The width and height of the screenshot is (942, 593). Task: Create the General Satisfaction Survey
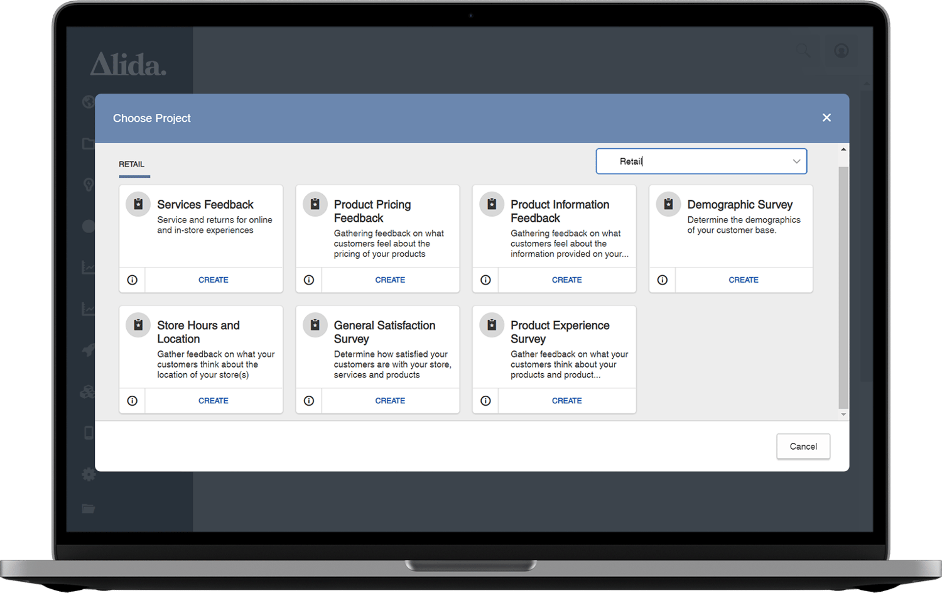click(390, 401)
